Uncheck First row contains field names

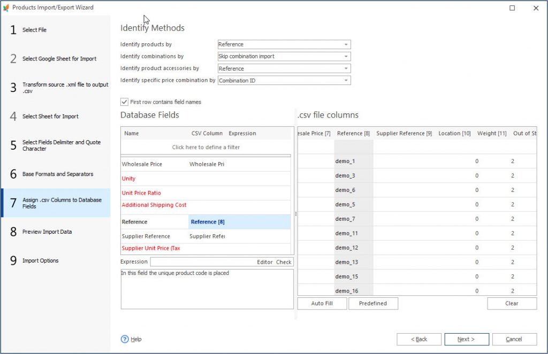(124, 102)
